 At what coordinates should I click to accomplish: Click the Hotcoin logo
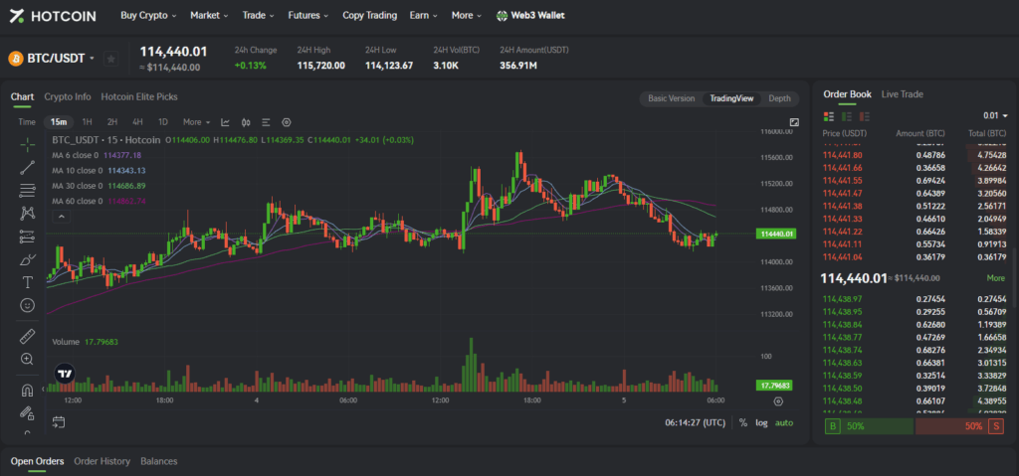tap(54, 16)
